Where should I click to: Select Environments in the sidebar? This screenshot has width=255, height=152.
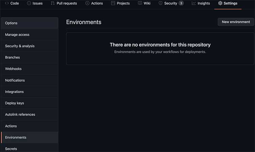(30, 137)
